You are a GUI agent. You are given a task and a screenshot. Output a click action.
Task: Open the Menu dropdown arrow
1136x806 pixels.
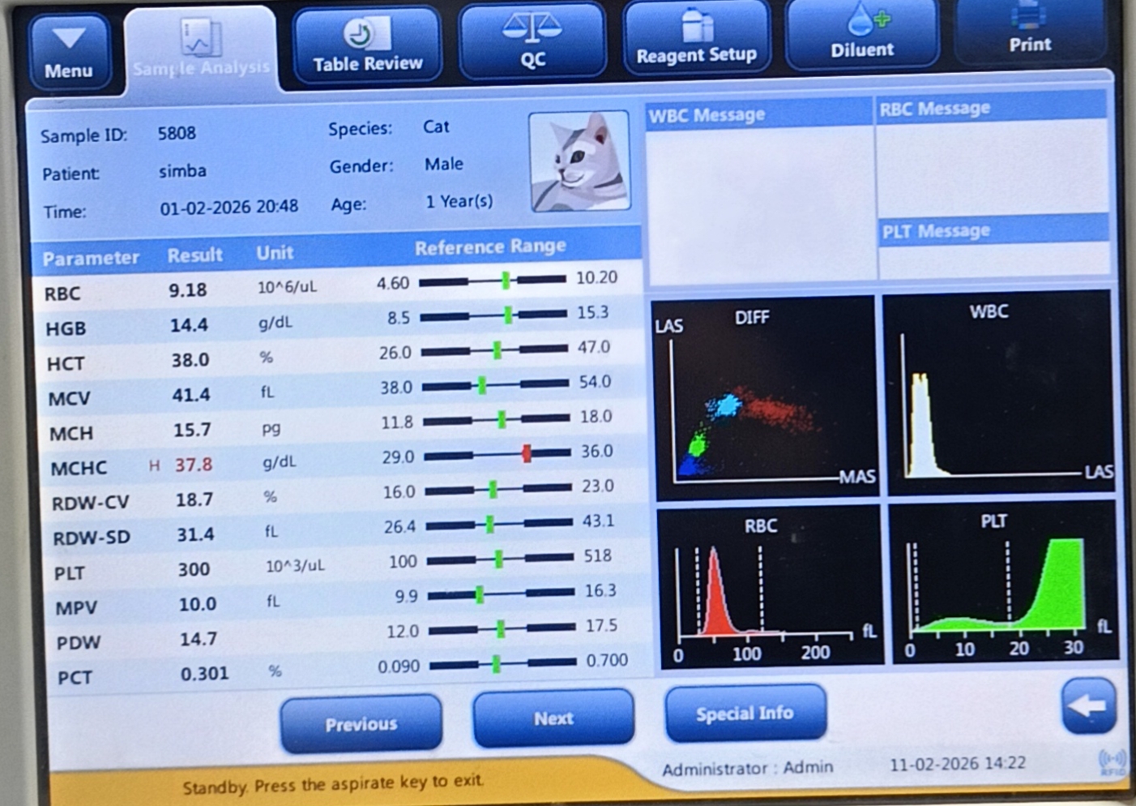[69, 41]
